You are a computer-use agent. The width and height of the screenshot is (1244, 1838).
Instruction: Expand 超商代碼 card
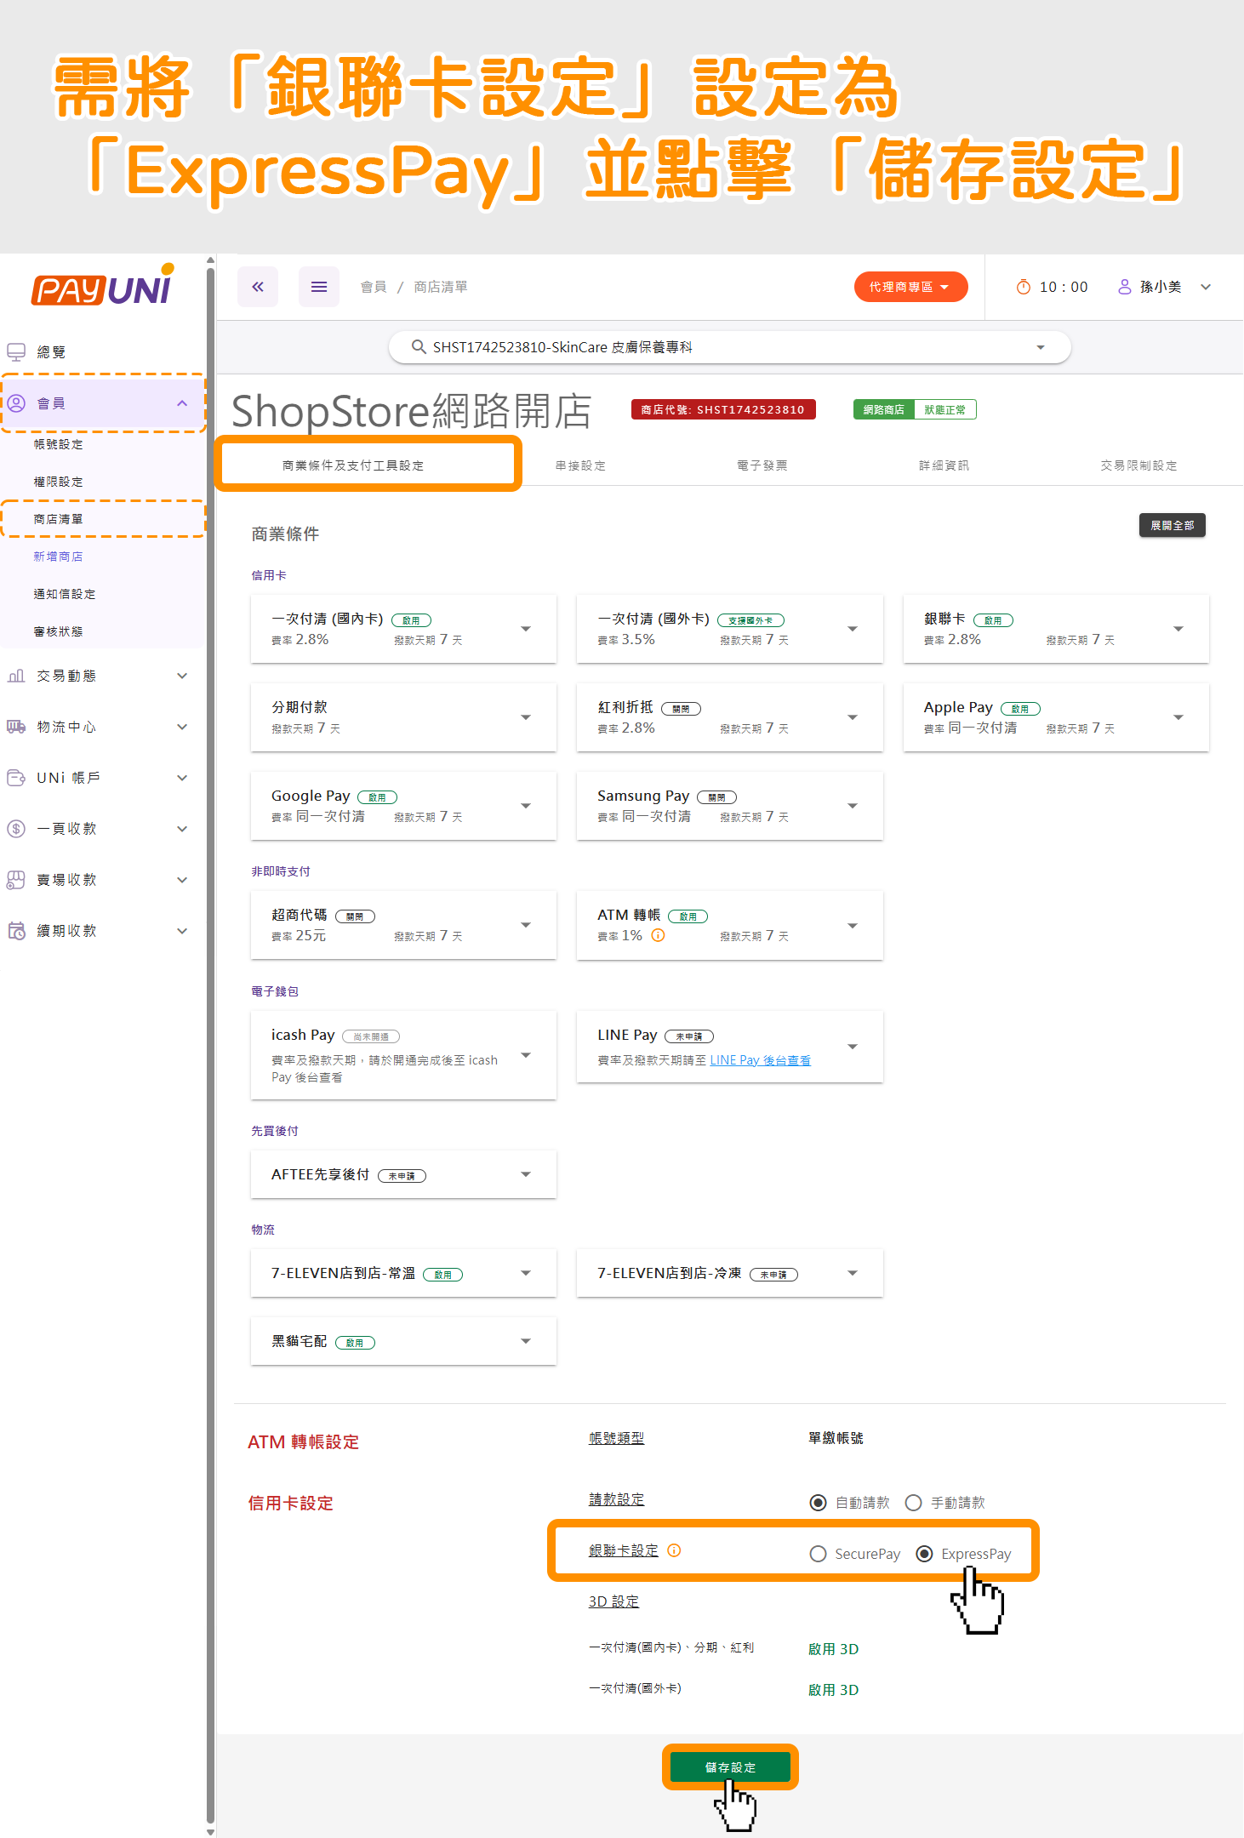tap(526, 925)
